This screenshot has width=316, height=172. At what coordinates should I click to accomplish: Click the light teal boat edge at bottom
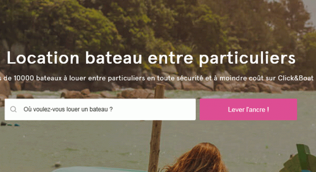point(97,169)
